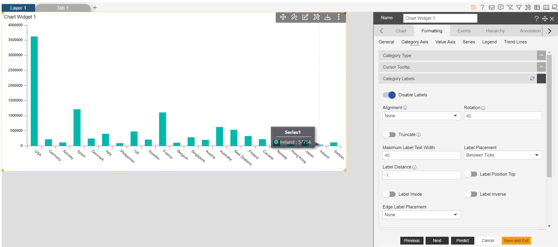Switch to the Chart tab
Screen dimensions: 558x247
[401, 31]
